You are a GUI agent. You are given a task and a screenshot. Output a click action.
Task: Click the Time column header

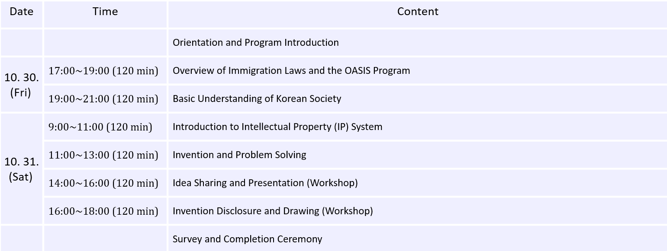pyautogui.click(x=105, y=12)
